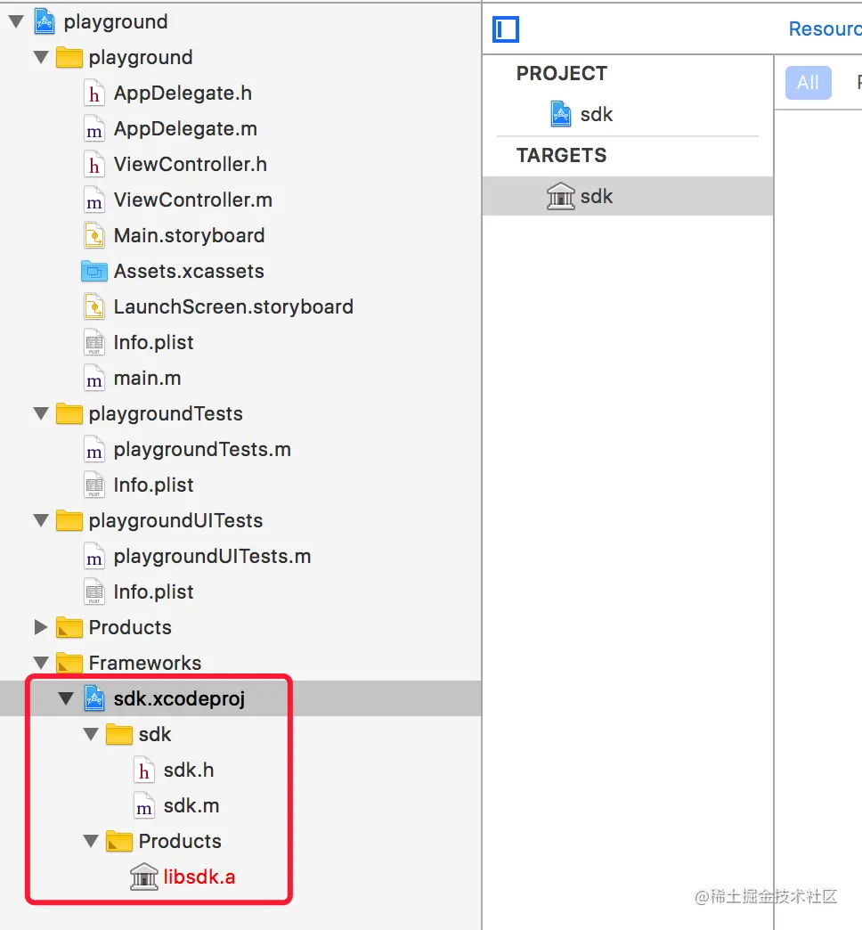Image resolution: width=862 pixels, height=930 pixels.
Task: Click the sdk.h header file icon
Action: tap(144, 770)
